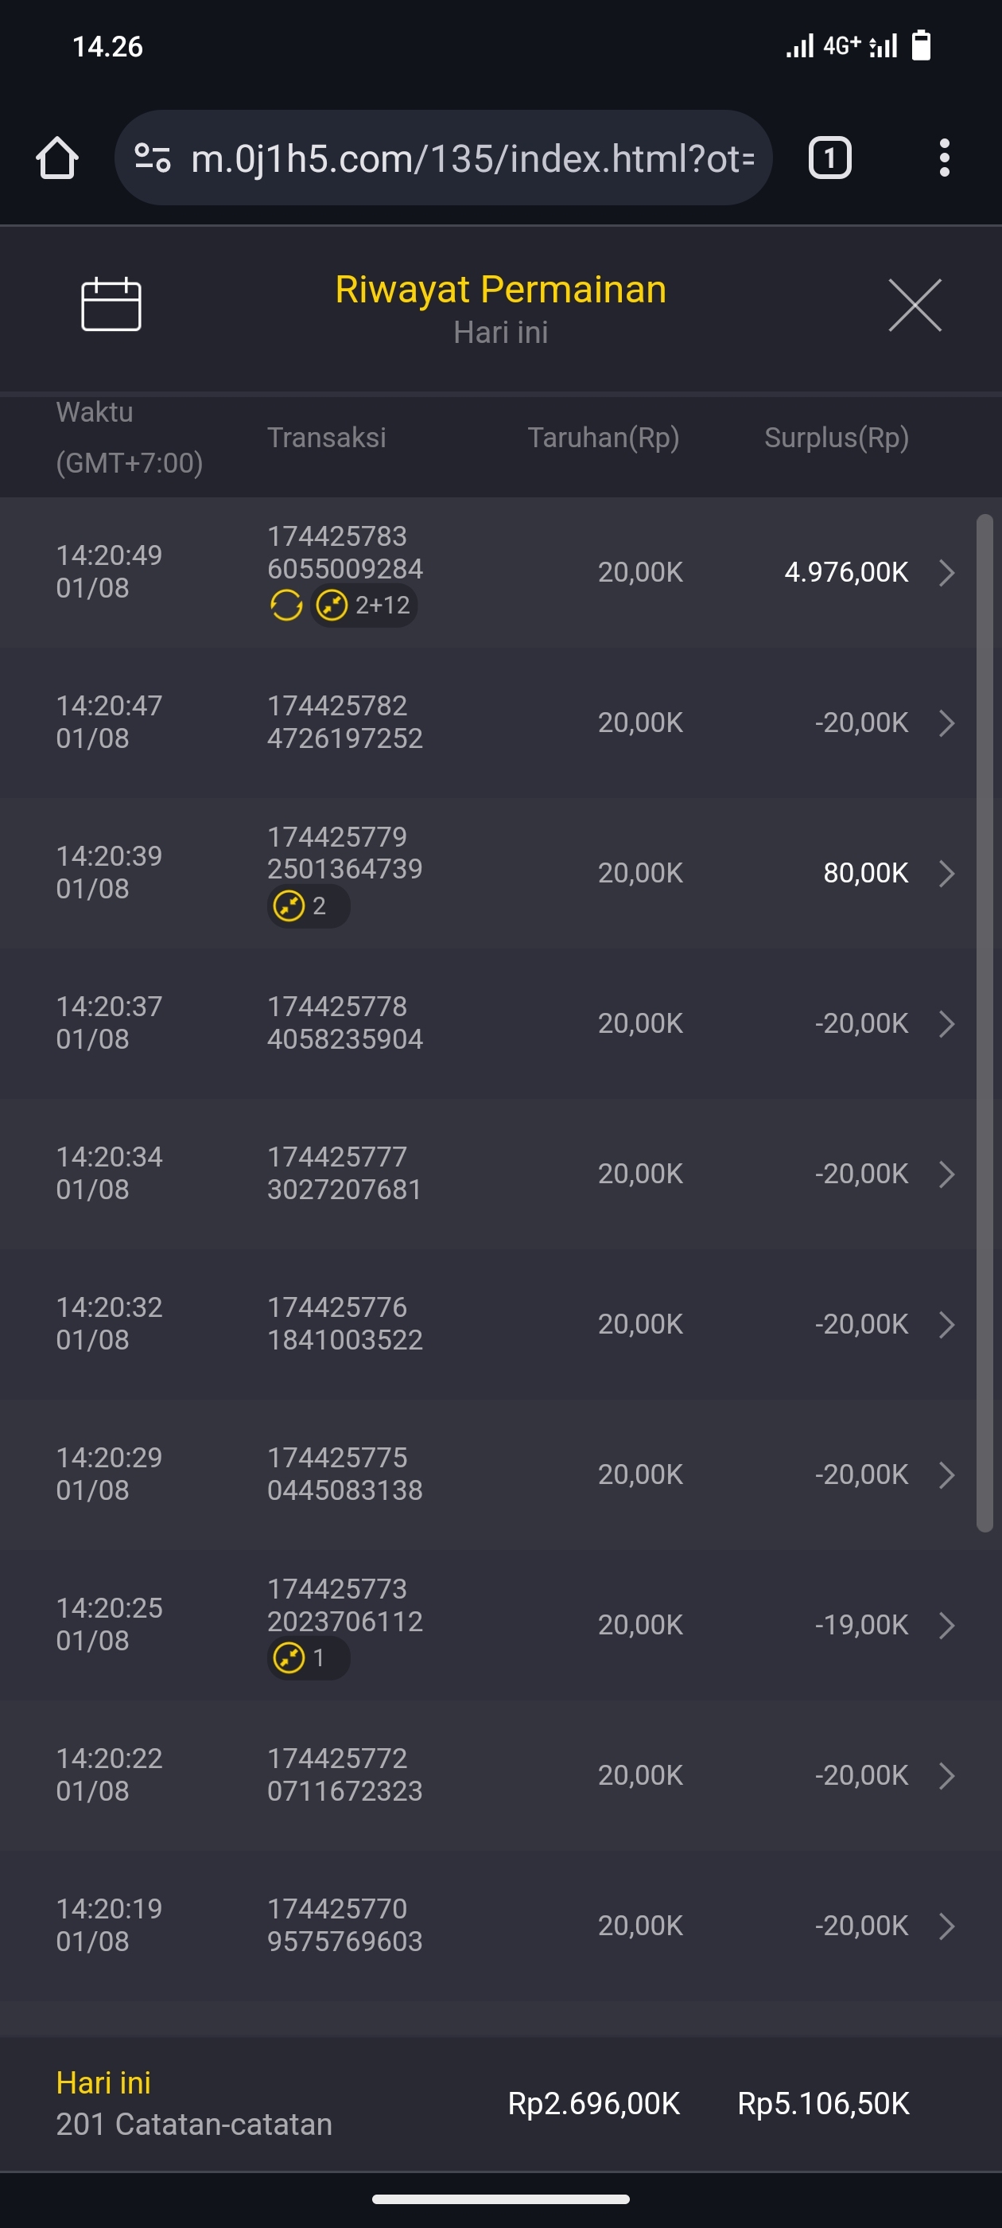Tap the Hari ini summary label
The height and width of the screenshot is (2228, 1002).
(103, 2083)
